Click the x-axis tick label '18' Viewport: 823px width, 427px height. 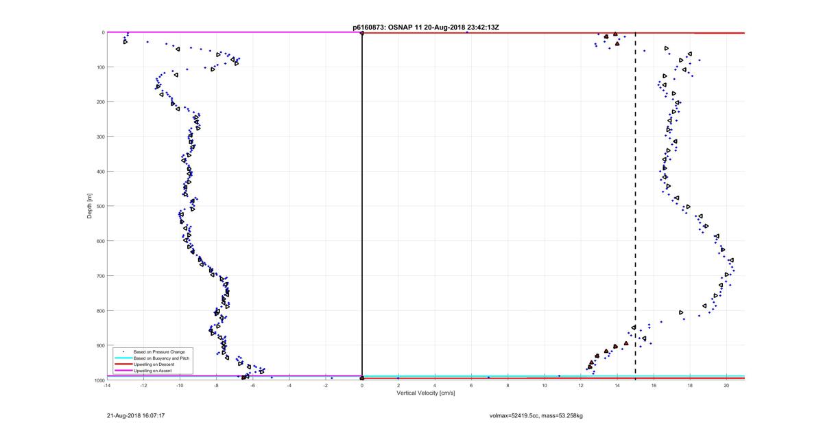point(690,385)
